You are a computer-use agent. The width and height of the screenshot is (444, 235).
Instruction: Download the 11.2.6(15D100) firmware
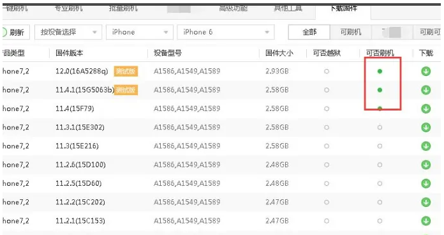[426, 165]
